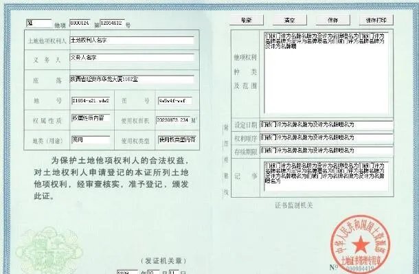Click the 保存 save button
Viewport: 419px width, 274px height.
coord(333,20)
